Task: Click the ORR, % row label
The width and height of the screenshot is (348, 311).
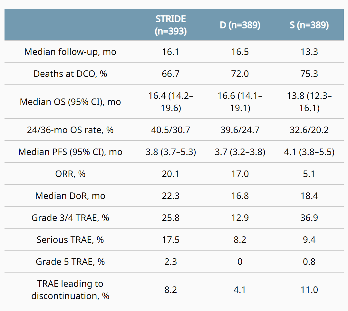Action: tap(70, 174)
